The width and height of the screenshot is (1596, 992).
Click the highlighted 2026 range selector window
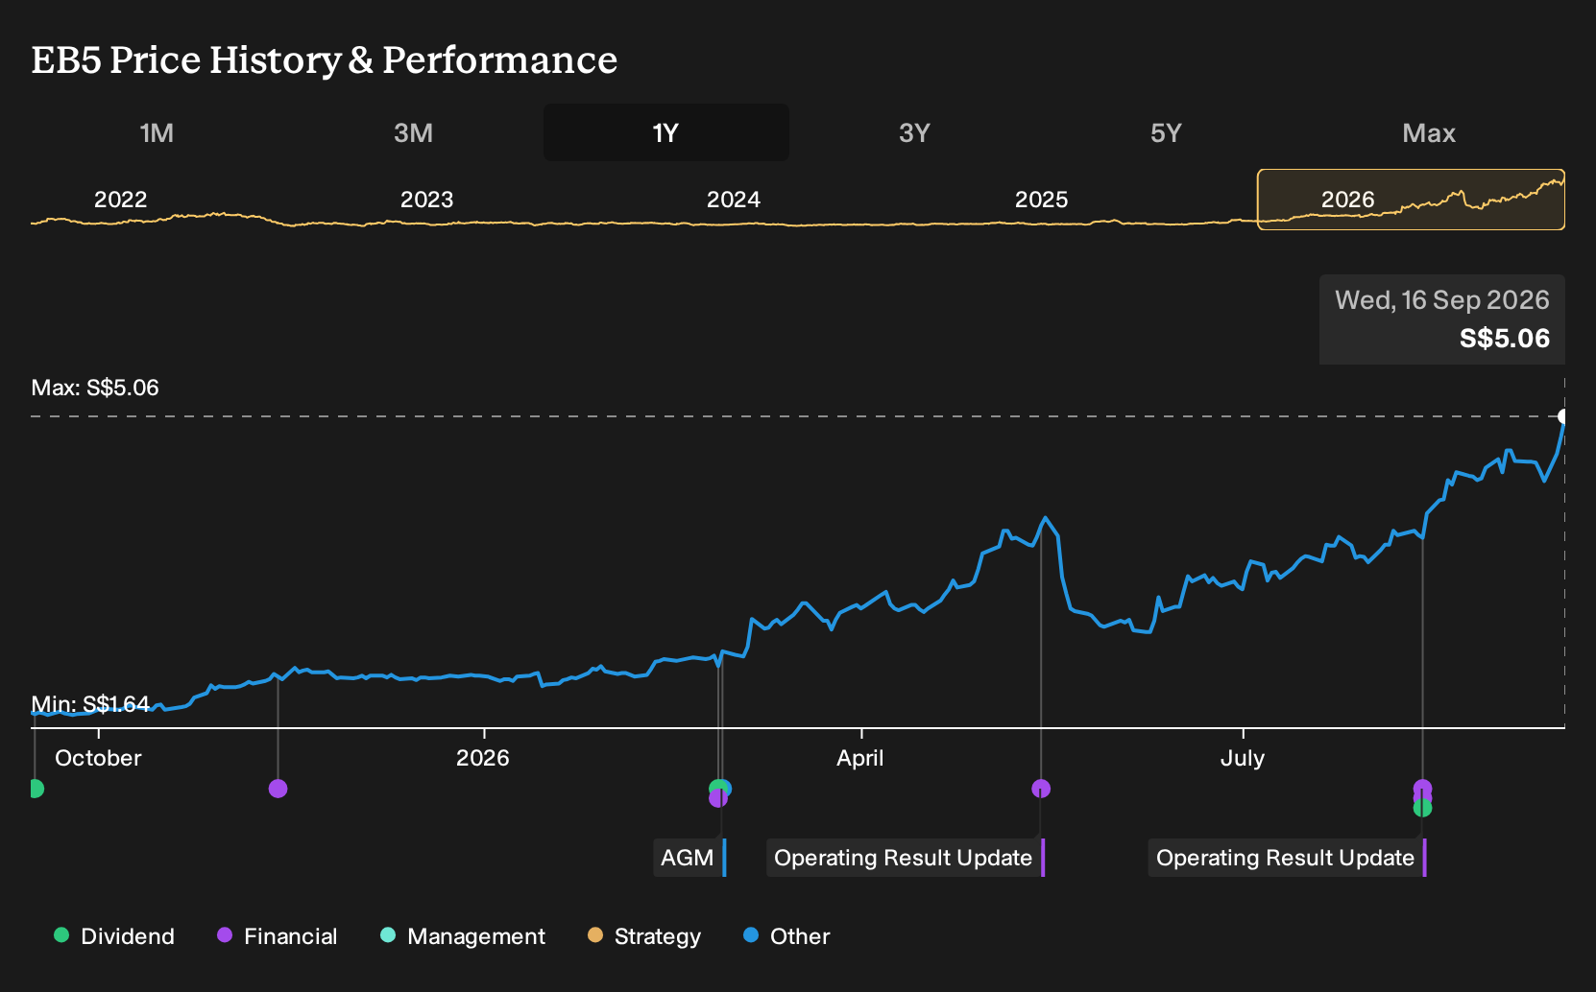pyautogui.click(x=1411, y=200)
